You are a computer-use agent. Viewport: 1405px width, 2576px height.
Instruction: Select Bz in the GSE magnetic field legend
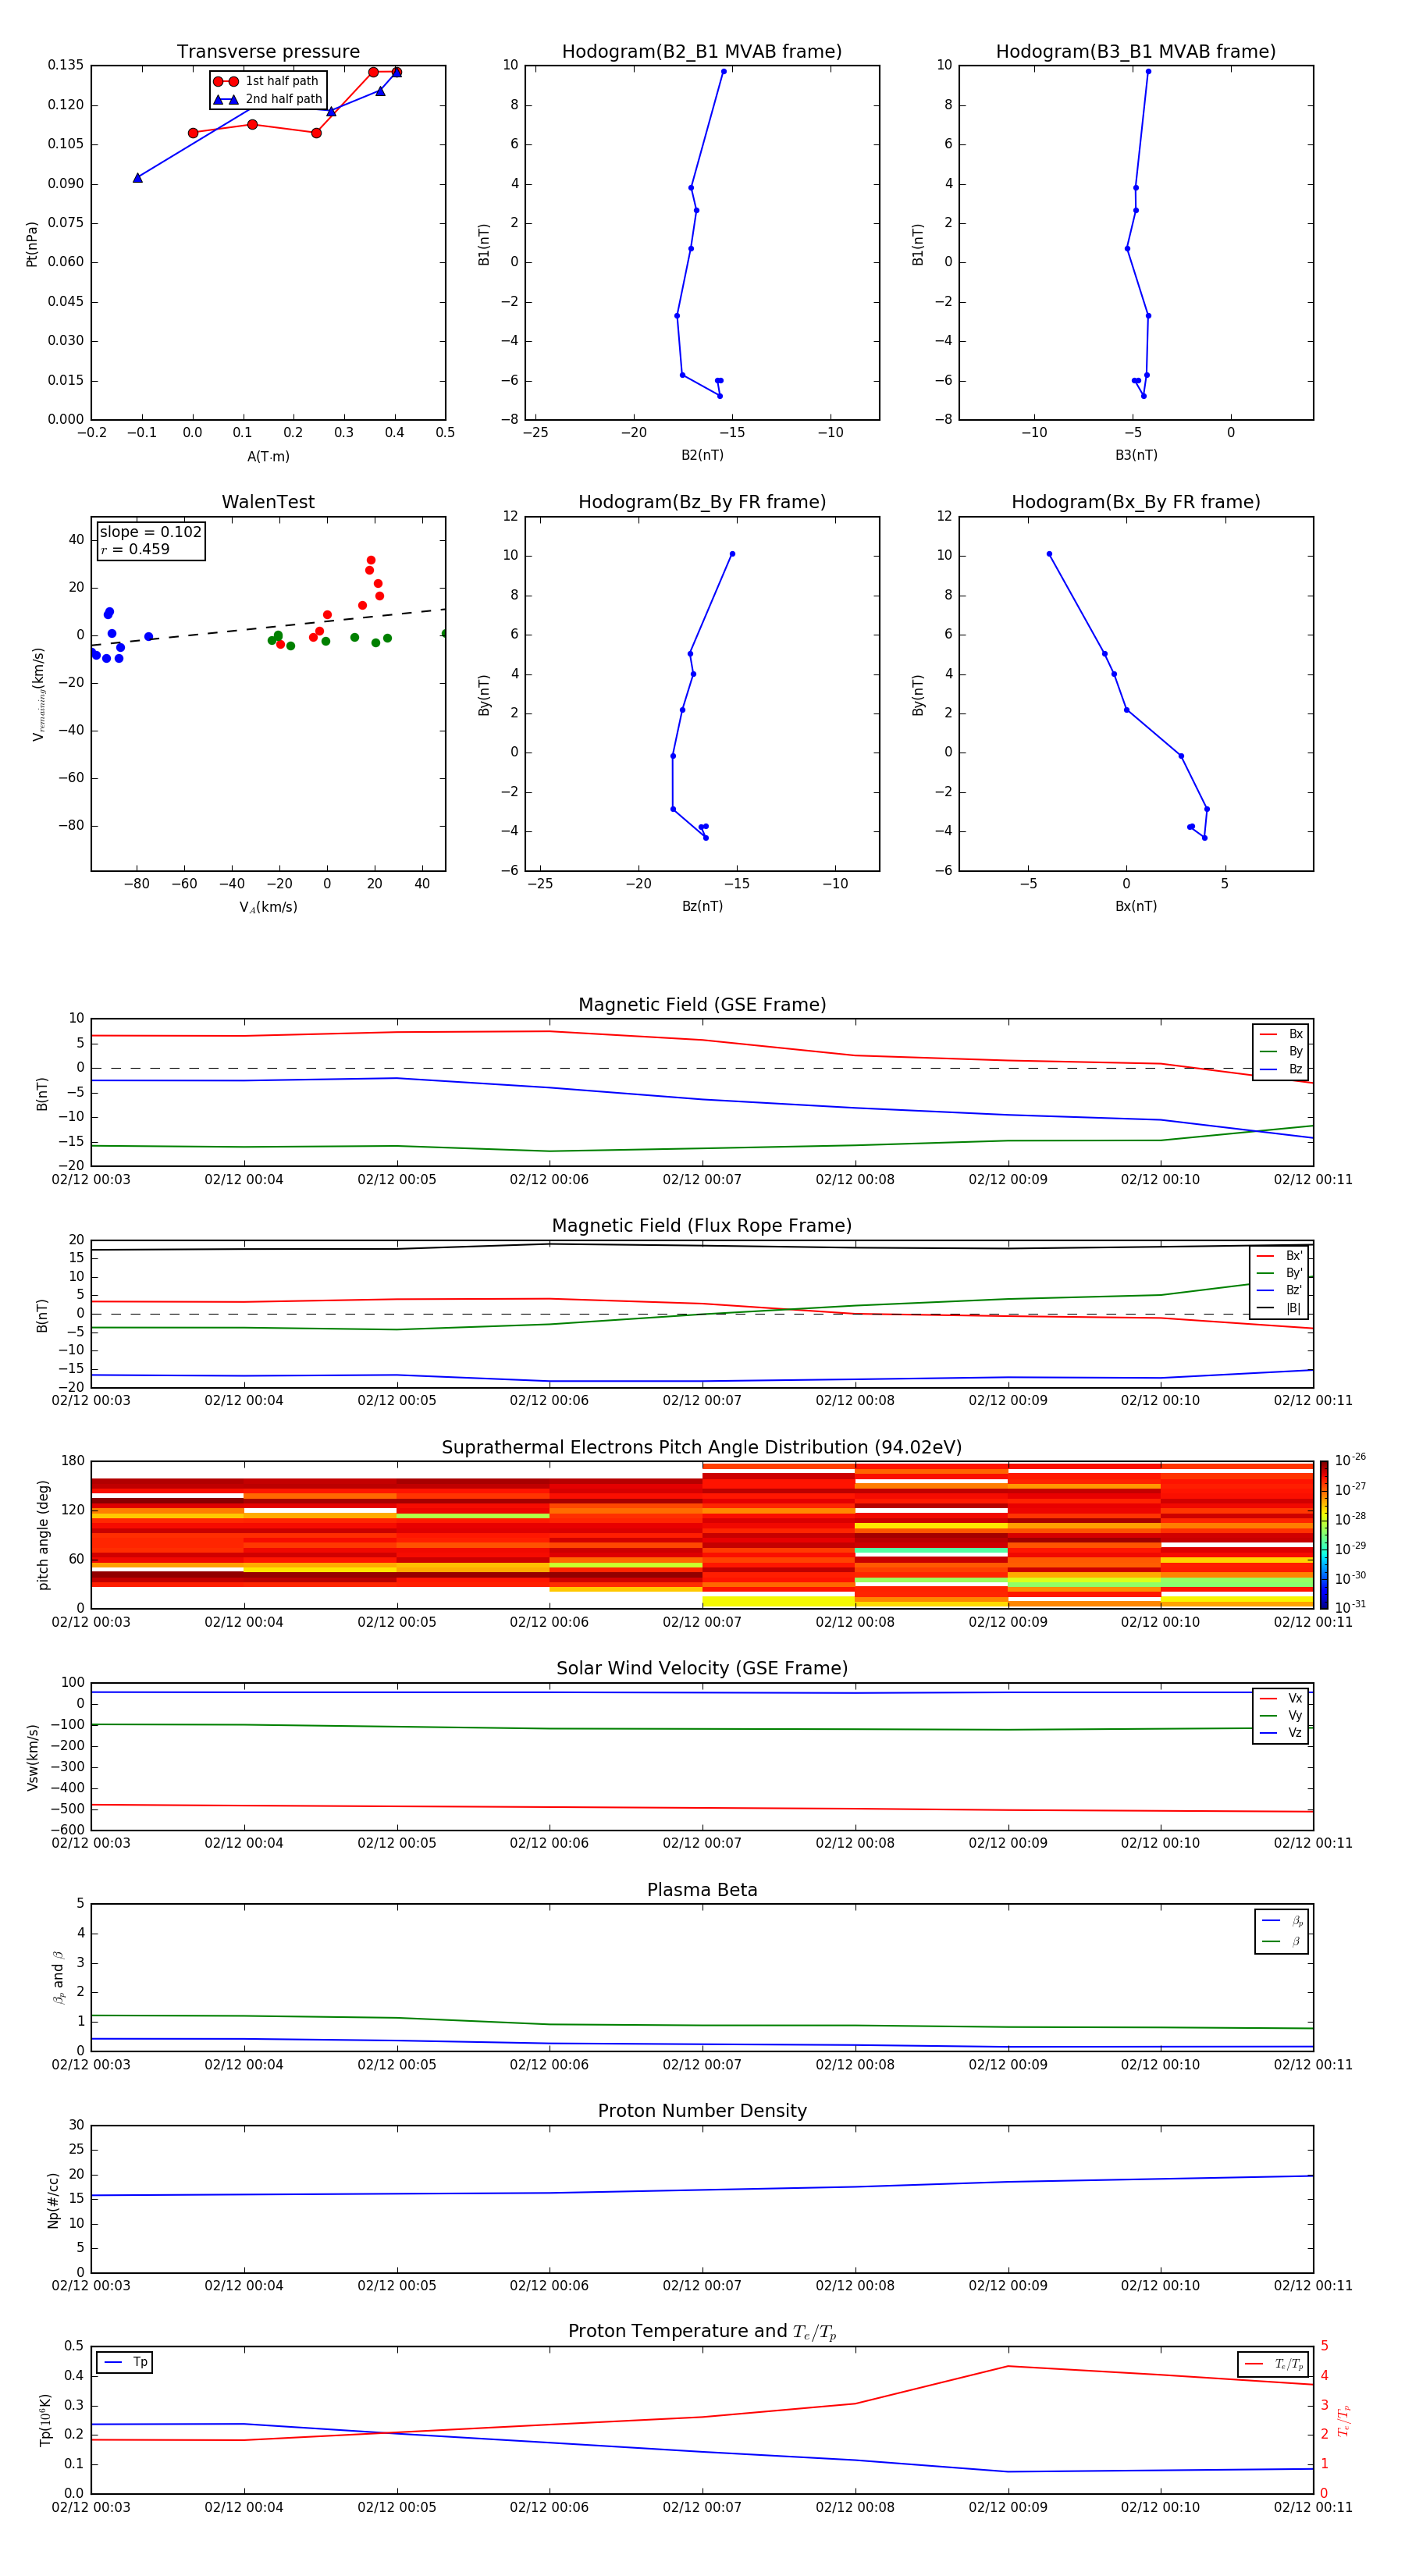(x=1281, y=1069)
